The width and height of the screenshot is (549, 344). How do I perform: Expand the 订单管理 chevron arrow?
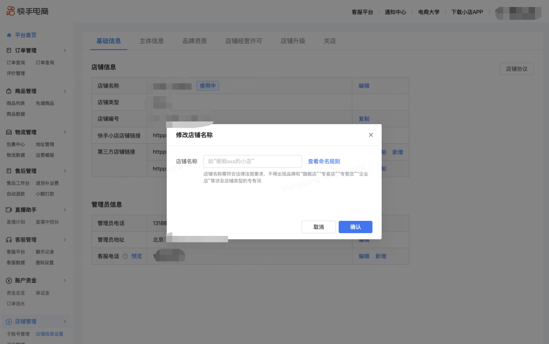[65, 51]
